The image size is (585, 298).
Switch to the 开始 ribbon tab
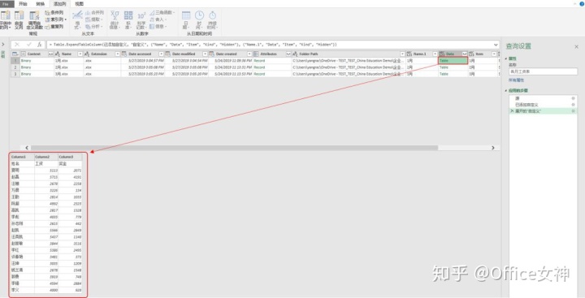click(23, 4)
